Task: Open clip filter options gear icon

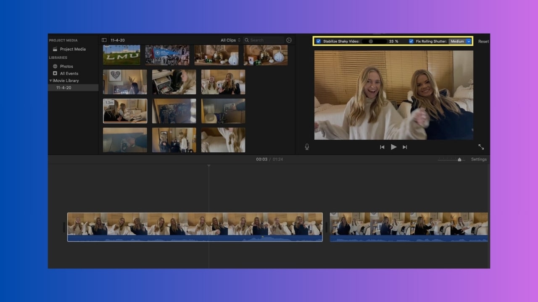Action: [x=289, y=40]
